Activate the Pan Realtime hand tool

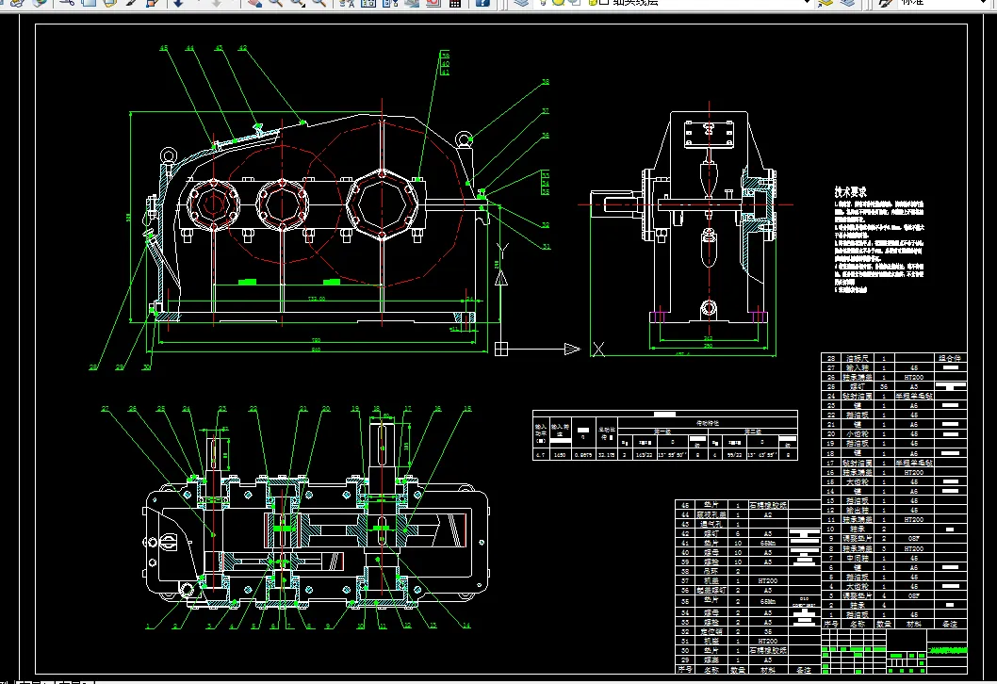(x=253, y=3)
